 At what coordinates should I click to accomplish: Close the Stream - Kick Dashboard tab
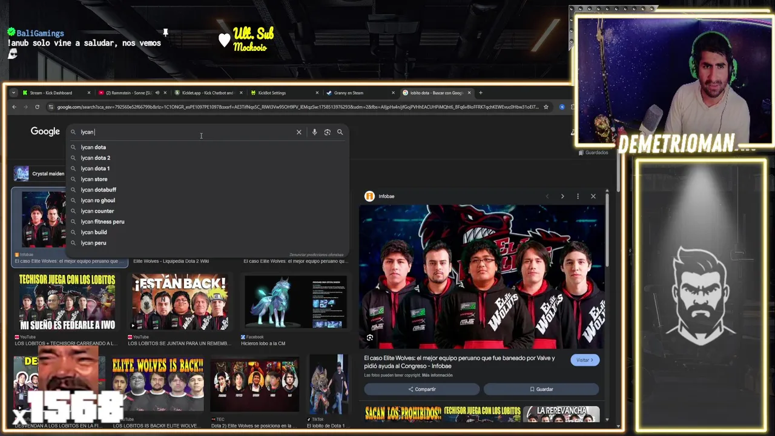pos(88,93)
